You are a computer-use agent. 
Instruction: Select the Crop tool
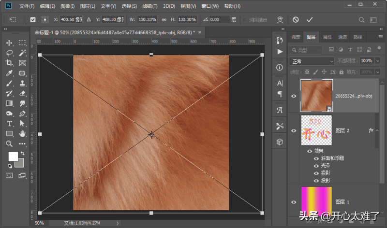pyautogui.click(x=10, y=63)
